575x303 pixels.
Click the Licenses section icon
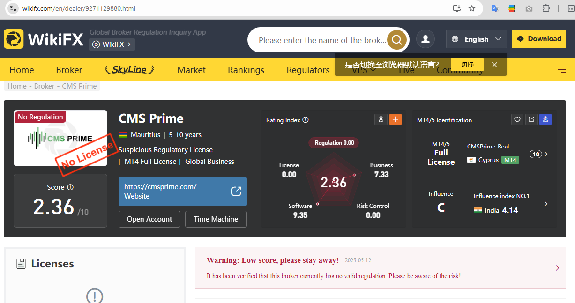[x=21, y=264]
